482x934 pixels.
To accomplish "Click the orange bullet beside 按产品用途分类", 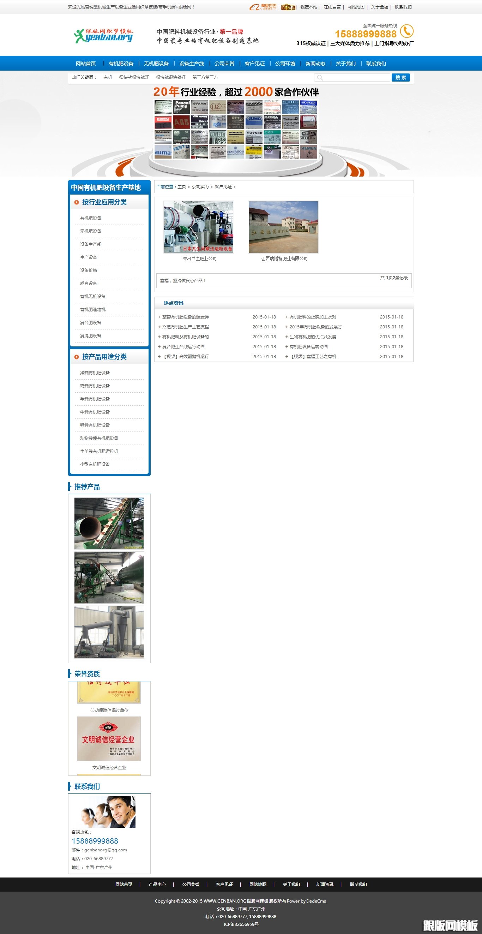I will click(x=77, y=357).
